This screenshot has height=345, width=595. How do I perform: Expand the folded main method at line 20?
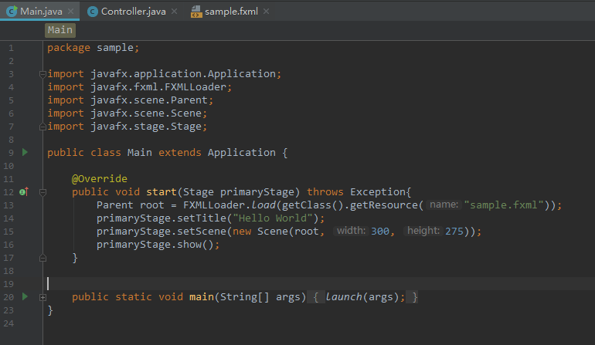[42, 298]
